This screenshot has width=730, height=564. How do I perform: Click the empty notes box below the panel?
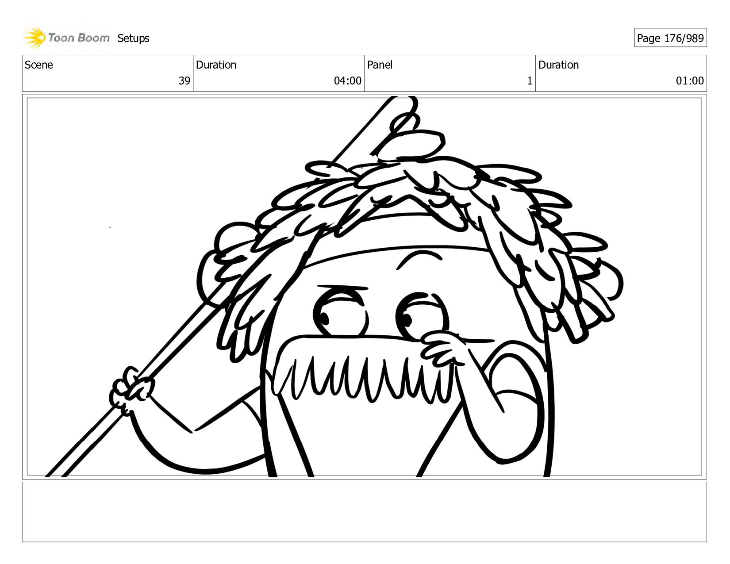click(365, 512)
